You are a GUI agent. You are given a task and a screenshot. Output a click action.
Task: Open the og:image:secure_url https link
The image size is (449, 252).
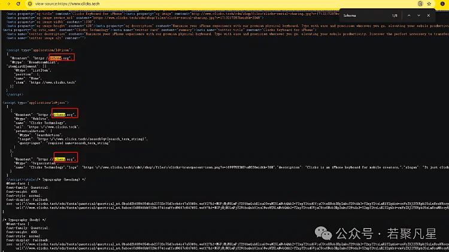coord(177,17)
